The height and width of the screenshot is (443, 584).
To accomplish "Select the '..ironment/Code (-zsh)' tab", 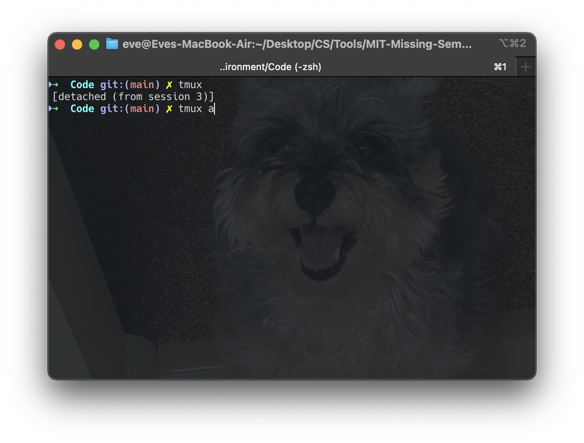I will [270, 67].
